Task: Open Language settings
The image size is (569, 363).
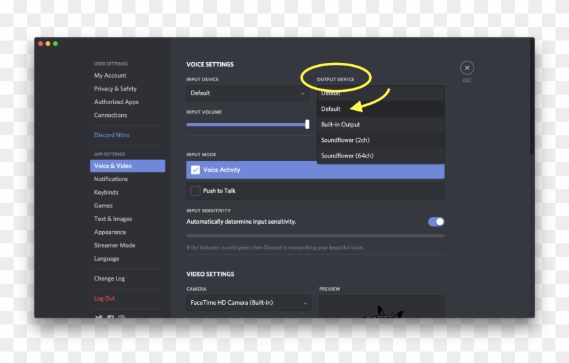Action: 106,259
